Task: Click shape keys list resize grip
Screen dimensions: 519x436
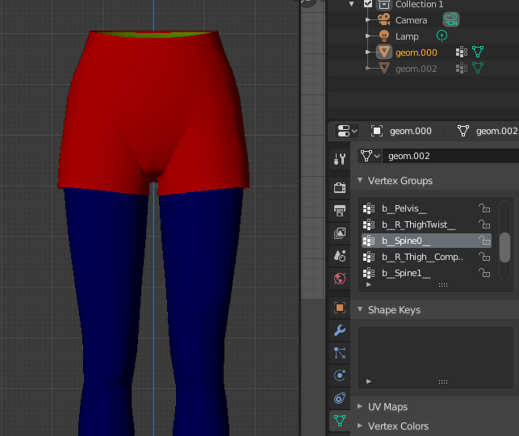Action: click(x=443, y=382)
